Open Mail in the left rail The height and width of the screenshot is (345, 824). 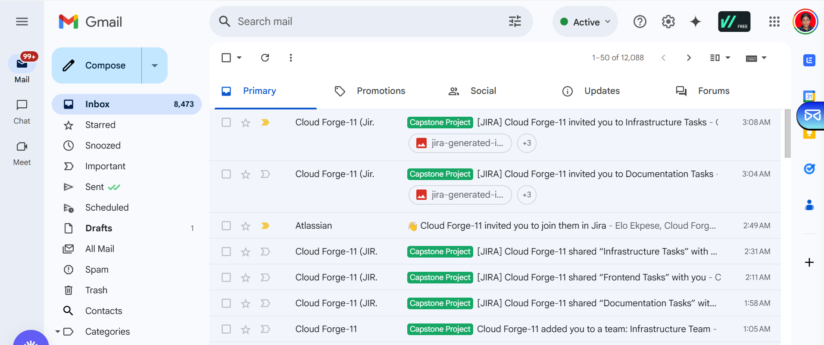point(22,69)
